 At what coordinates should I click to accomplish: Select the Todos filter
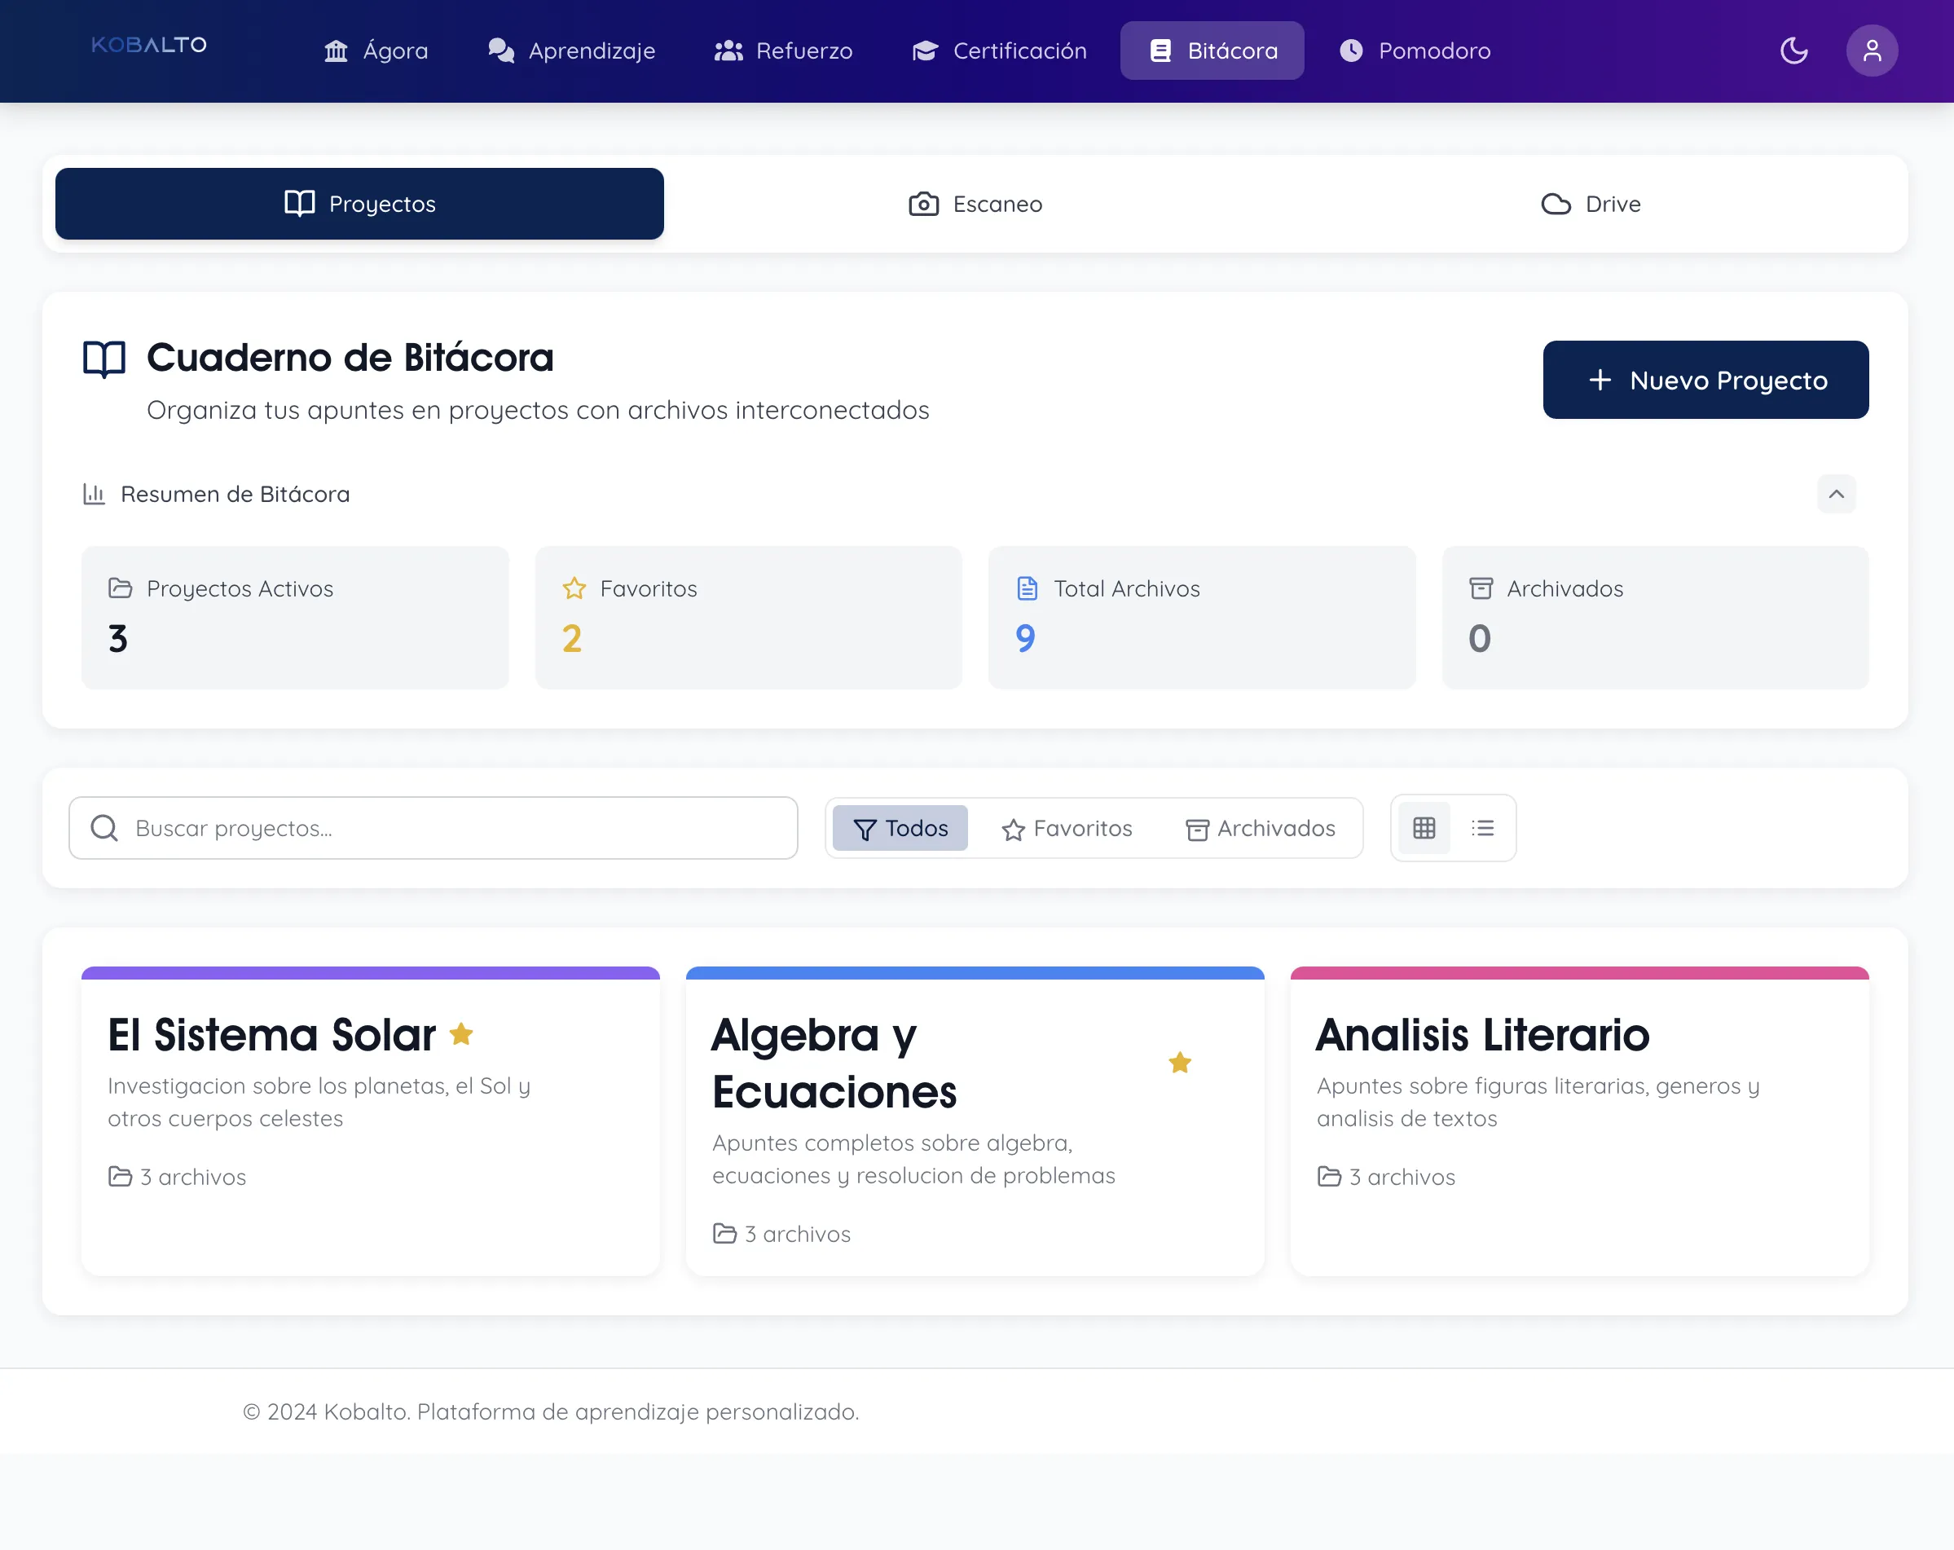pos(900,829)
